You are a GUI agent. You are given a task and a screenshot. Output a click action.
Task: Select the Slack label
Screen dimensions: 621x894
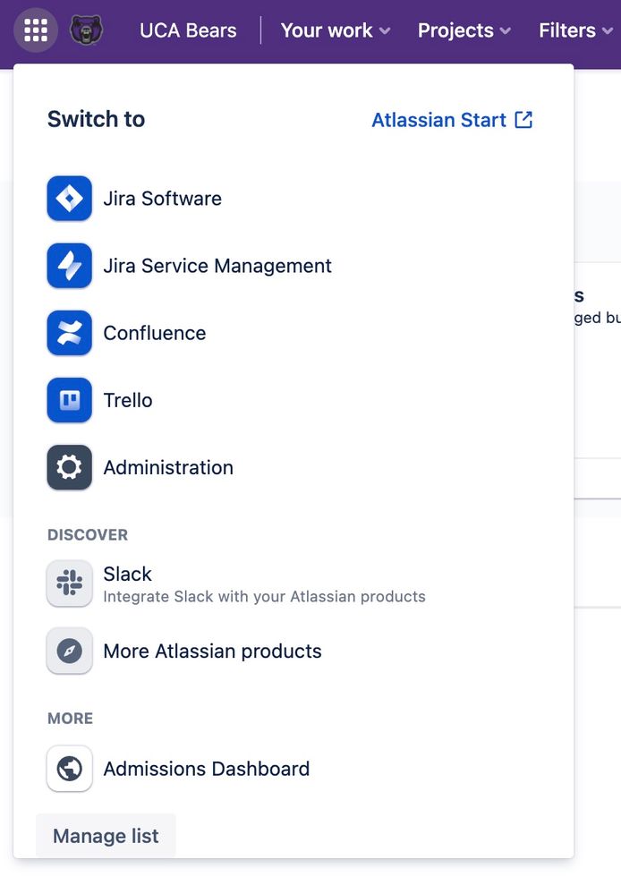point(128,574)
